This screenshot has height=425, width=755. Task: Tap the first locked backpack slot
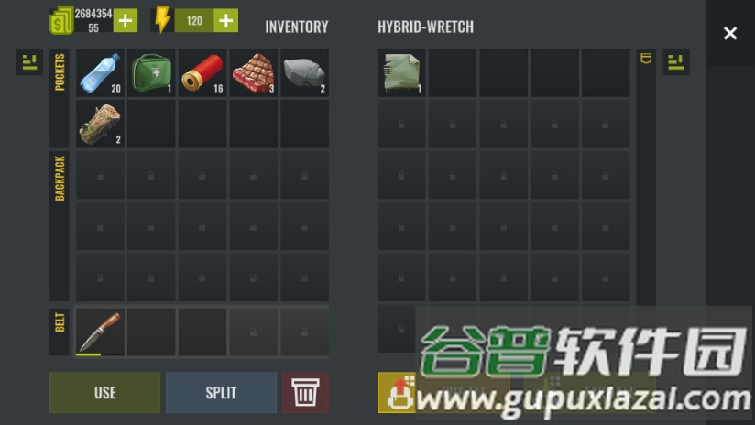tap(100, 175)
